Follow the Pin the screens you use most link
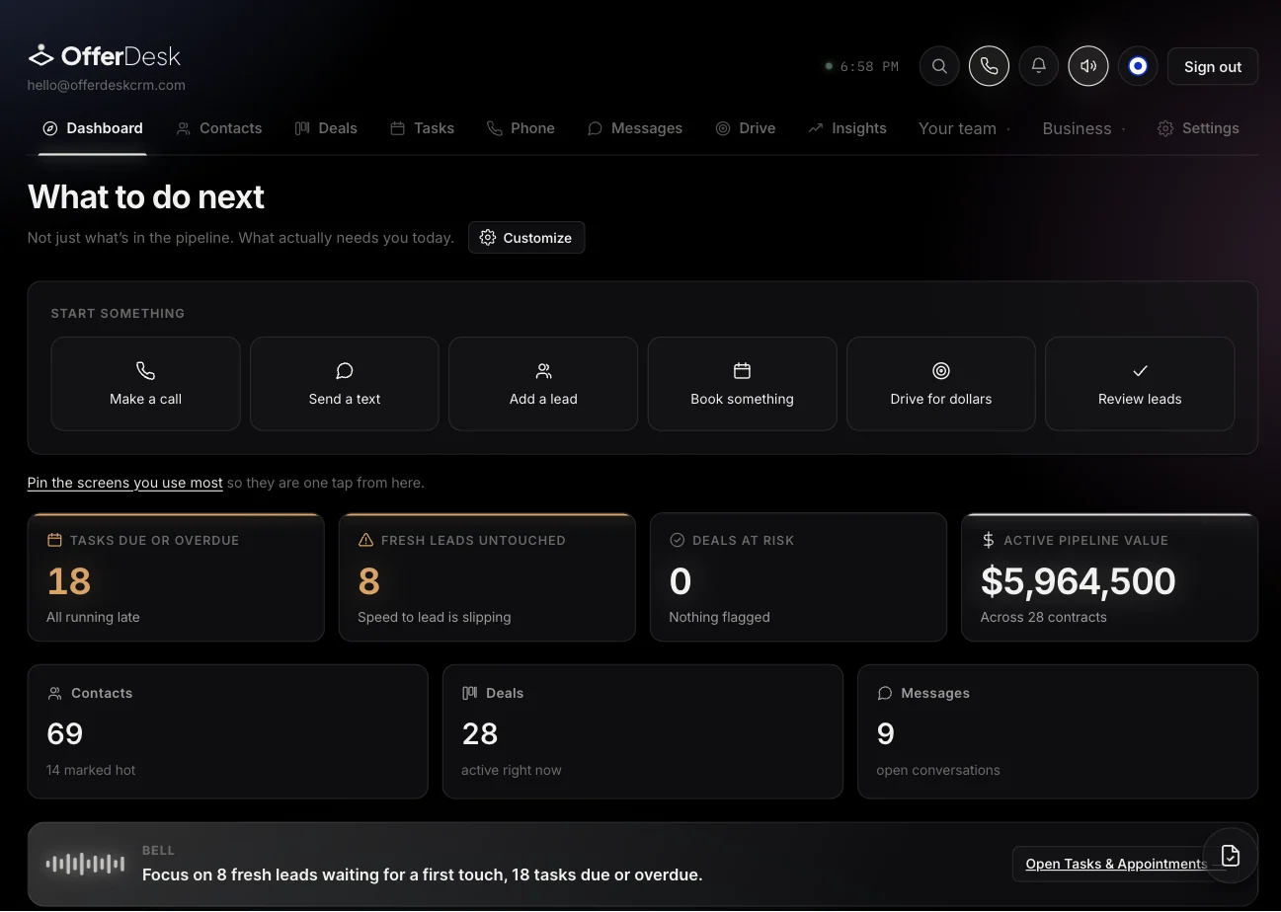Screen dimensions: 1281x912 pyautogui.click(x=125, y=483)
